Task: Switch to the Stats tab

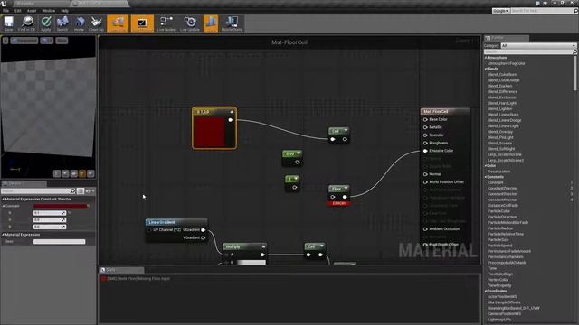Action: tap(121, 270)
